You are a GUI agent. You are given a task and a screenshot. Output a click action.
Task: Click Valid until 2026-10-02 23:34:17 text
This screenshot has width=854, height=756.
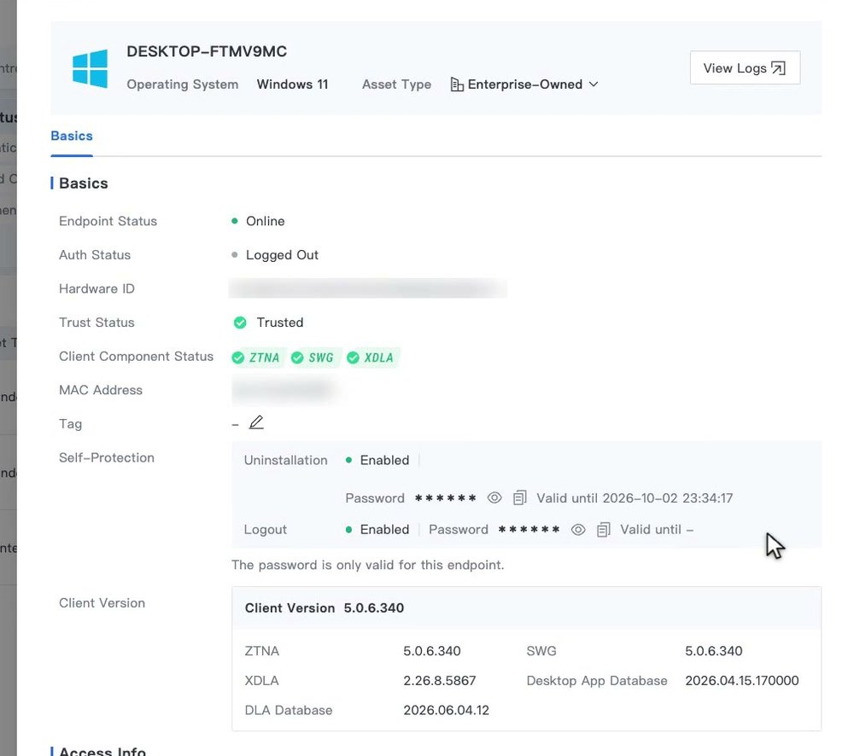(635, 498)
